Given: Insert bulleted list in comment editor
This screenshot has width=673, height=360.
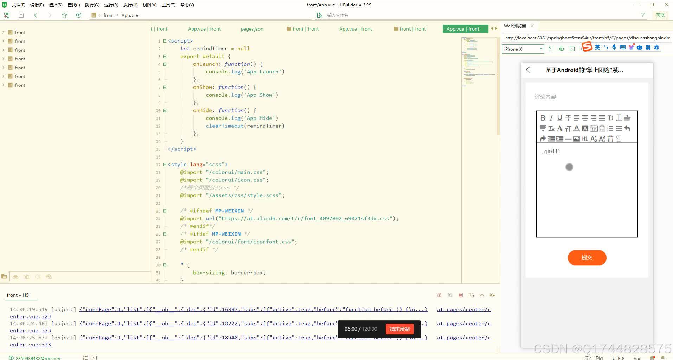Looking at the screenshot, I should coord(619,129).
